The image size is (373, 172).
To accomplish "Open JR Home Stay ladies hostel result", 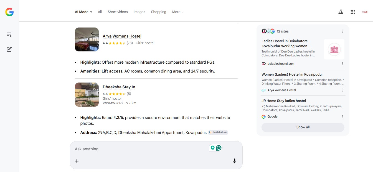I will pyautogui.click(x=284, y=101).
